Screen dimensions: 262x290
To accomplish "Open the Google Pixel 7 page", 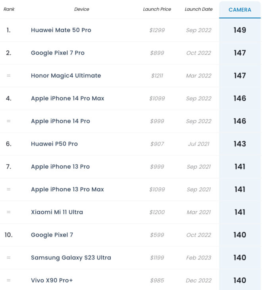I will 52,235.
